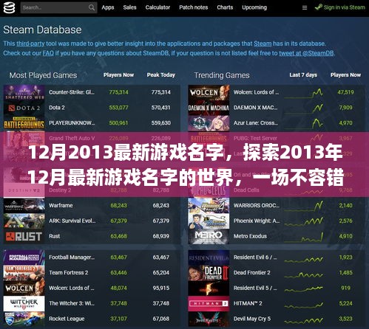Open Phoenix Wright: A... game name
This screenshot has height=329, width=369.
coord(257,221)
